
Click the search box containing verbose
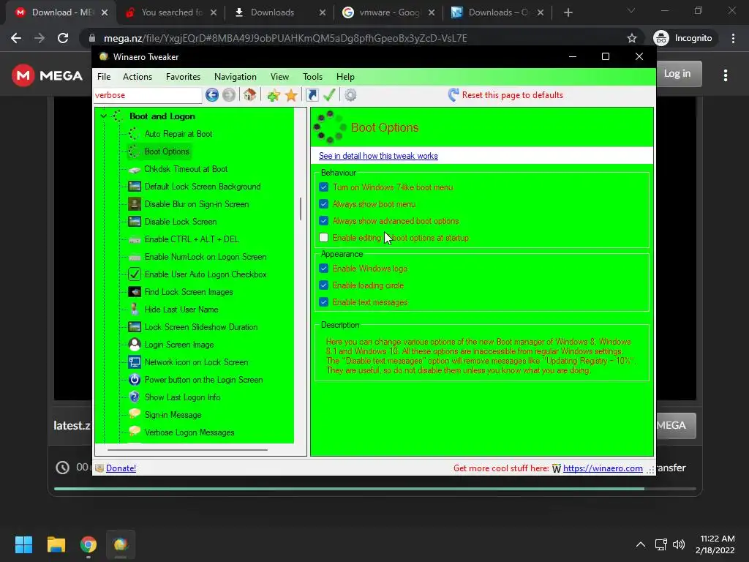148,95
